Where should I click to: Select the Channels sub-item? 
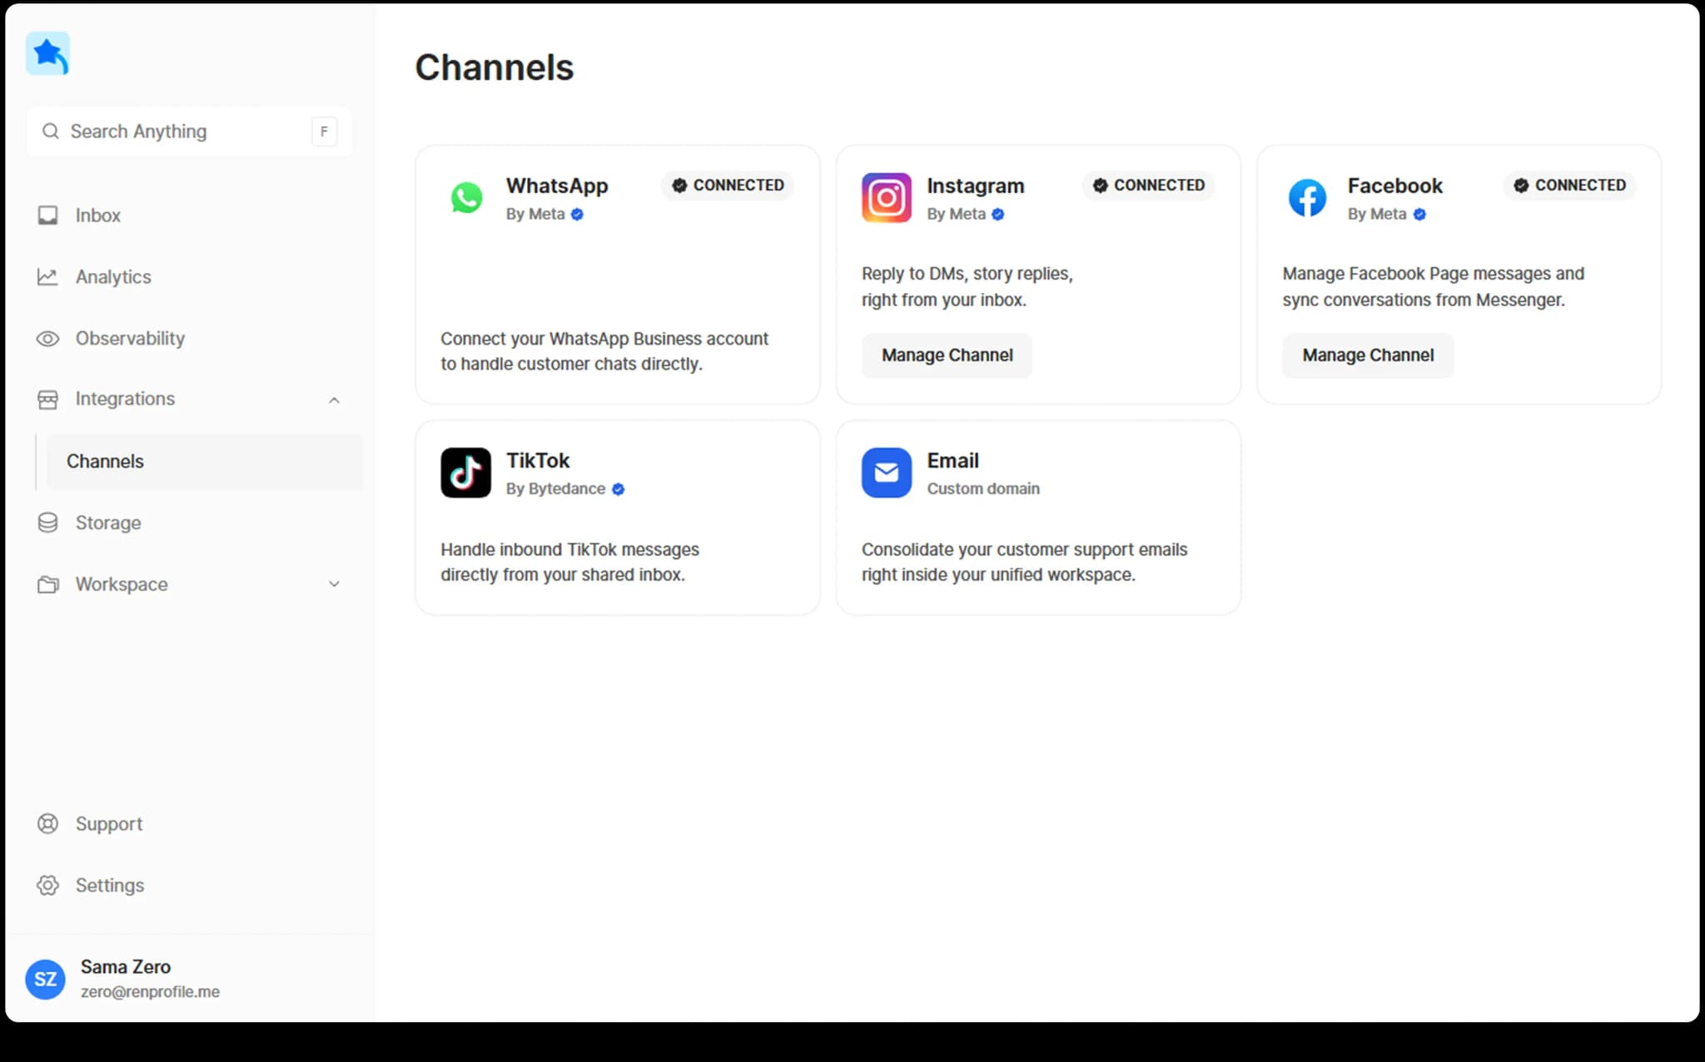click(106, 461)
